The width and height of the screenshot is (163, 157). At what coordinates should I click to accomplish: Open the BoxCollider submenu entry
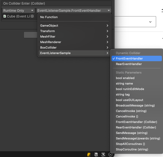tap(74, 47)
